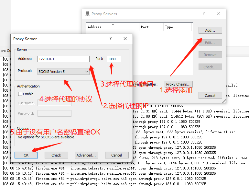Click the Proxy Servers title bar server icon
Viewport: 249px width, 186px height.
point(87,14)
